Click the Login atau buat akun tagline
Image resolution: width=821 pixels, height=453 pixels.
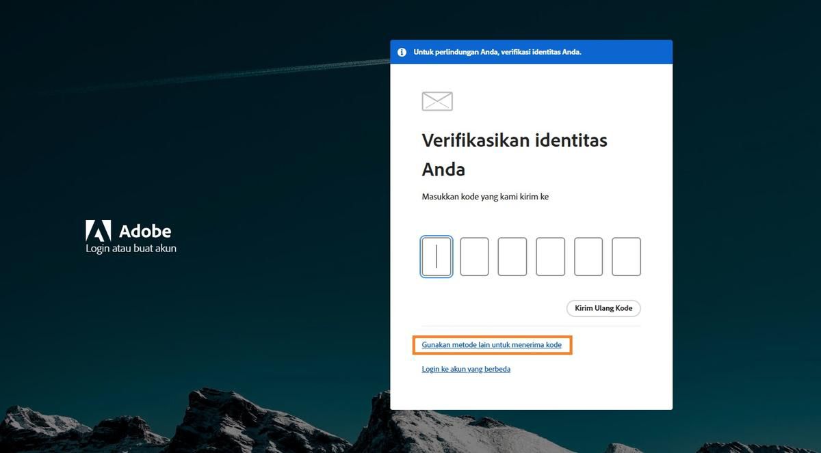[130, 248]
